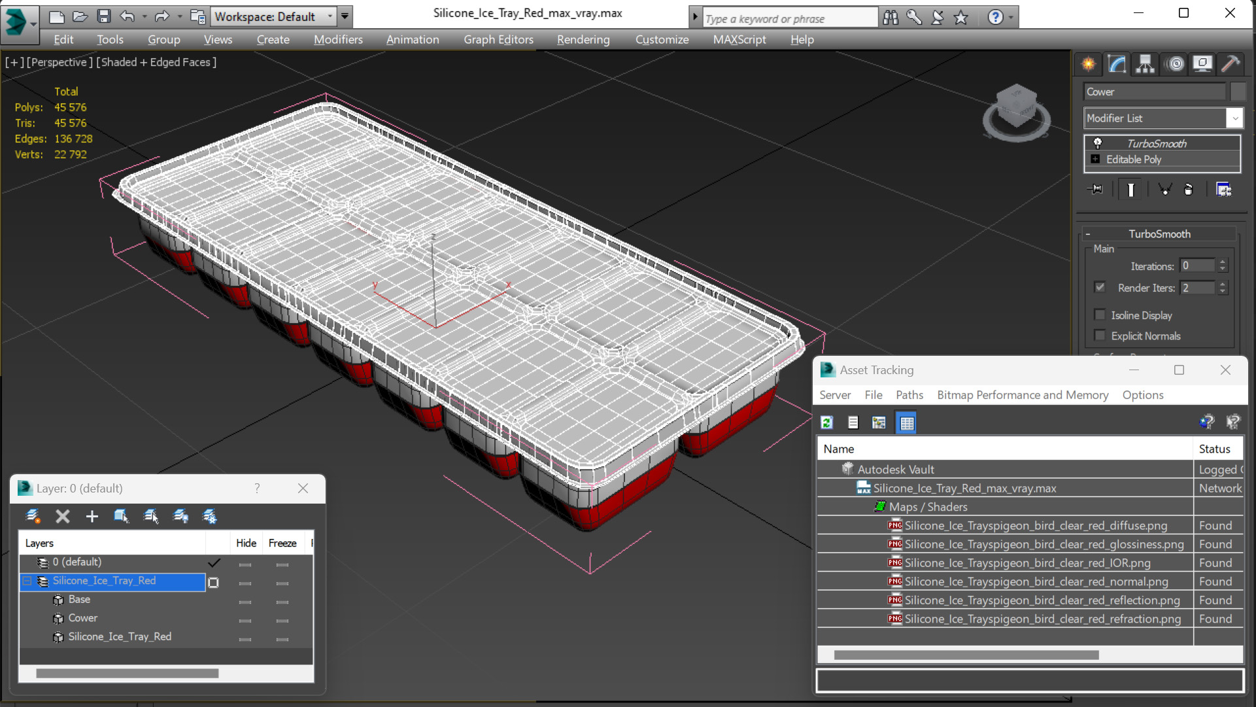Click the Name column header
The width and height of the screenshot is (1256, 707).
pyautogui.click(x=1005, y=449)
